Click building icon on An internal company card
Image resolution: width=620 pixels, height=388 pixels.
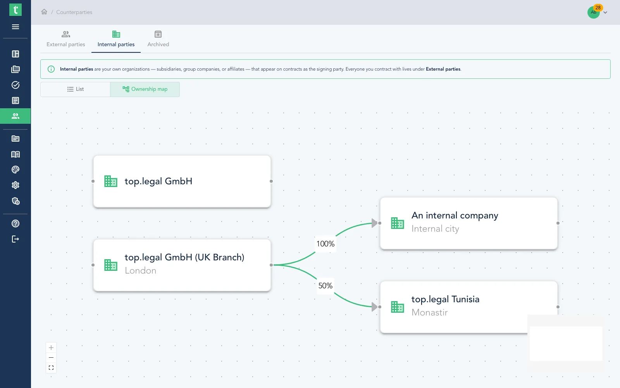tap(398, 223)
